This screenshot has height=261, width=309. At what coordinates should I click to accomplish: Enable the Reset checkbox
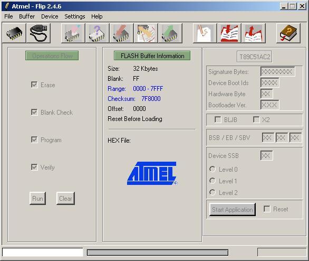tap(267, 209)
